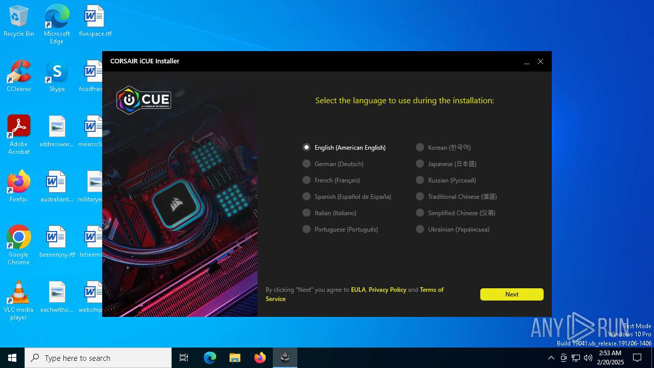Click the yellow Next button
Screen dimensions: 654x368
pos(511,294)
